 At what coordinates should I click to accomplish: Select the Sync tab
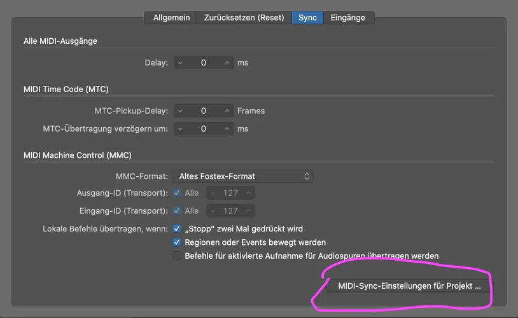[307, 18]
